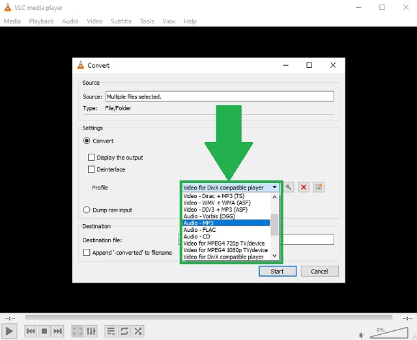
Task: Adjust the volume slider triangle
Action: pos(389,333)
